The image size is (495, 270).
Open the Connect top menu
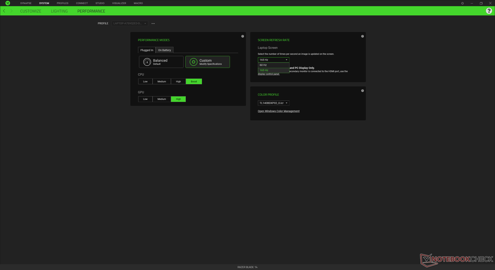82,3
